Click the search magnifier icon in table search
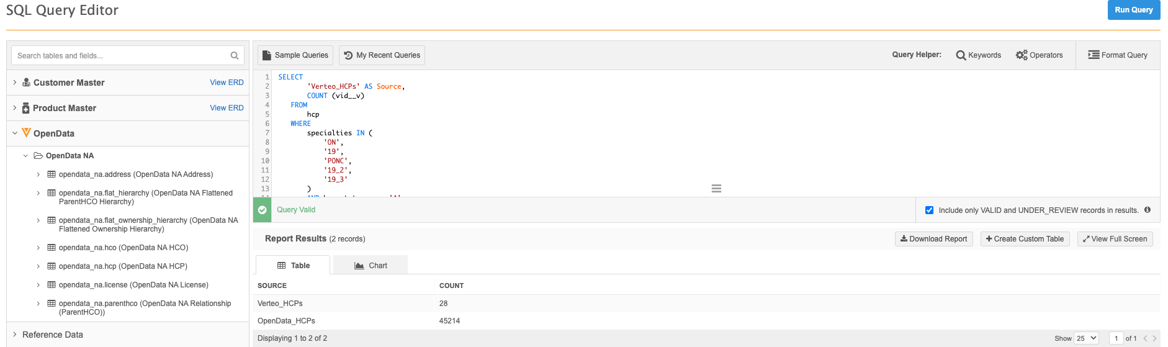1168x347 pixels. pyautogui.click(x=235, y=56)
